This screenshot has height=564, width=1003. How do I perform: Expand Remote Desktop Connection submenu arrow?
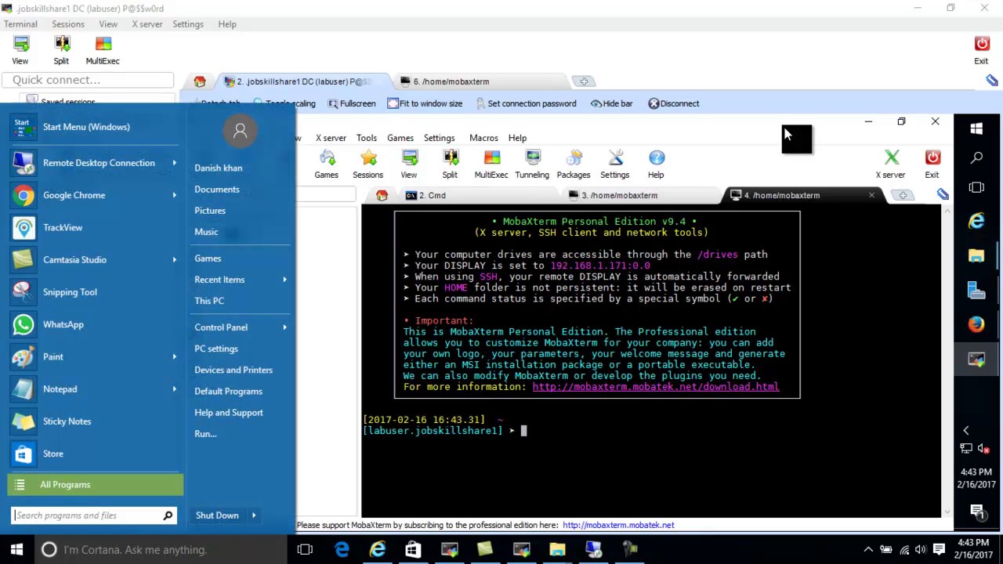[x=174, y=163]
